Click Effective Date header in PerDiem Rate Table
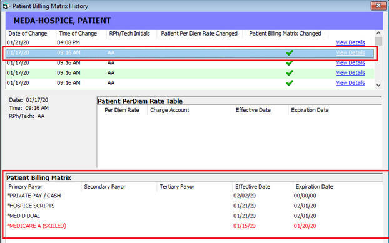Screen dimensions: 389x243 (253, 110)
